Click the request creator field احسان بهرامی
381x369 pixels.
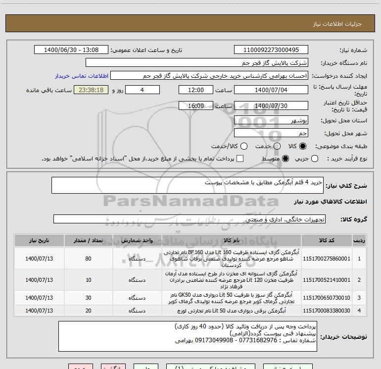209,76
